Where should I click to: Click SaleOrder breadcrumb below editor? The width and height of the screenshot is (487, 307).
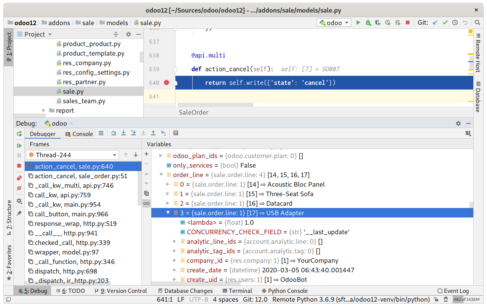pos(194,112)
